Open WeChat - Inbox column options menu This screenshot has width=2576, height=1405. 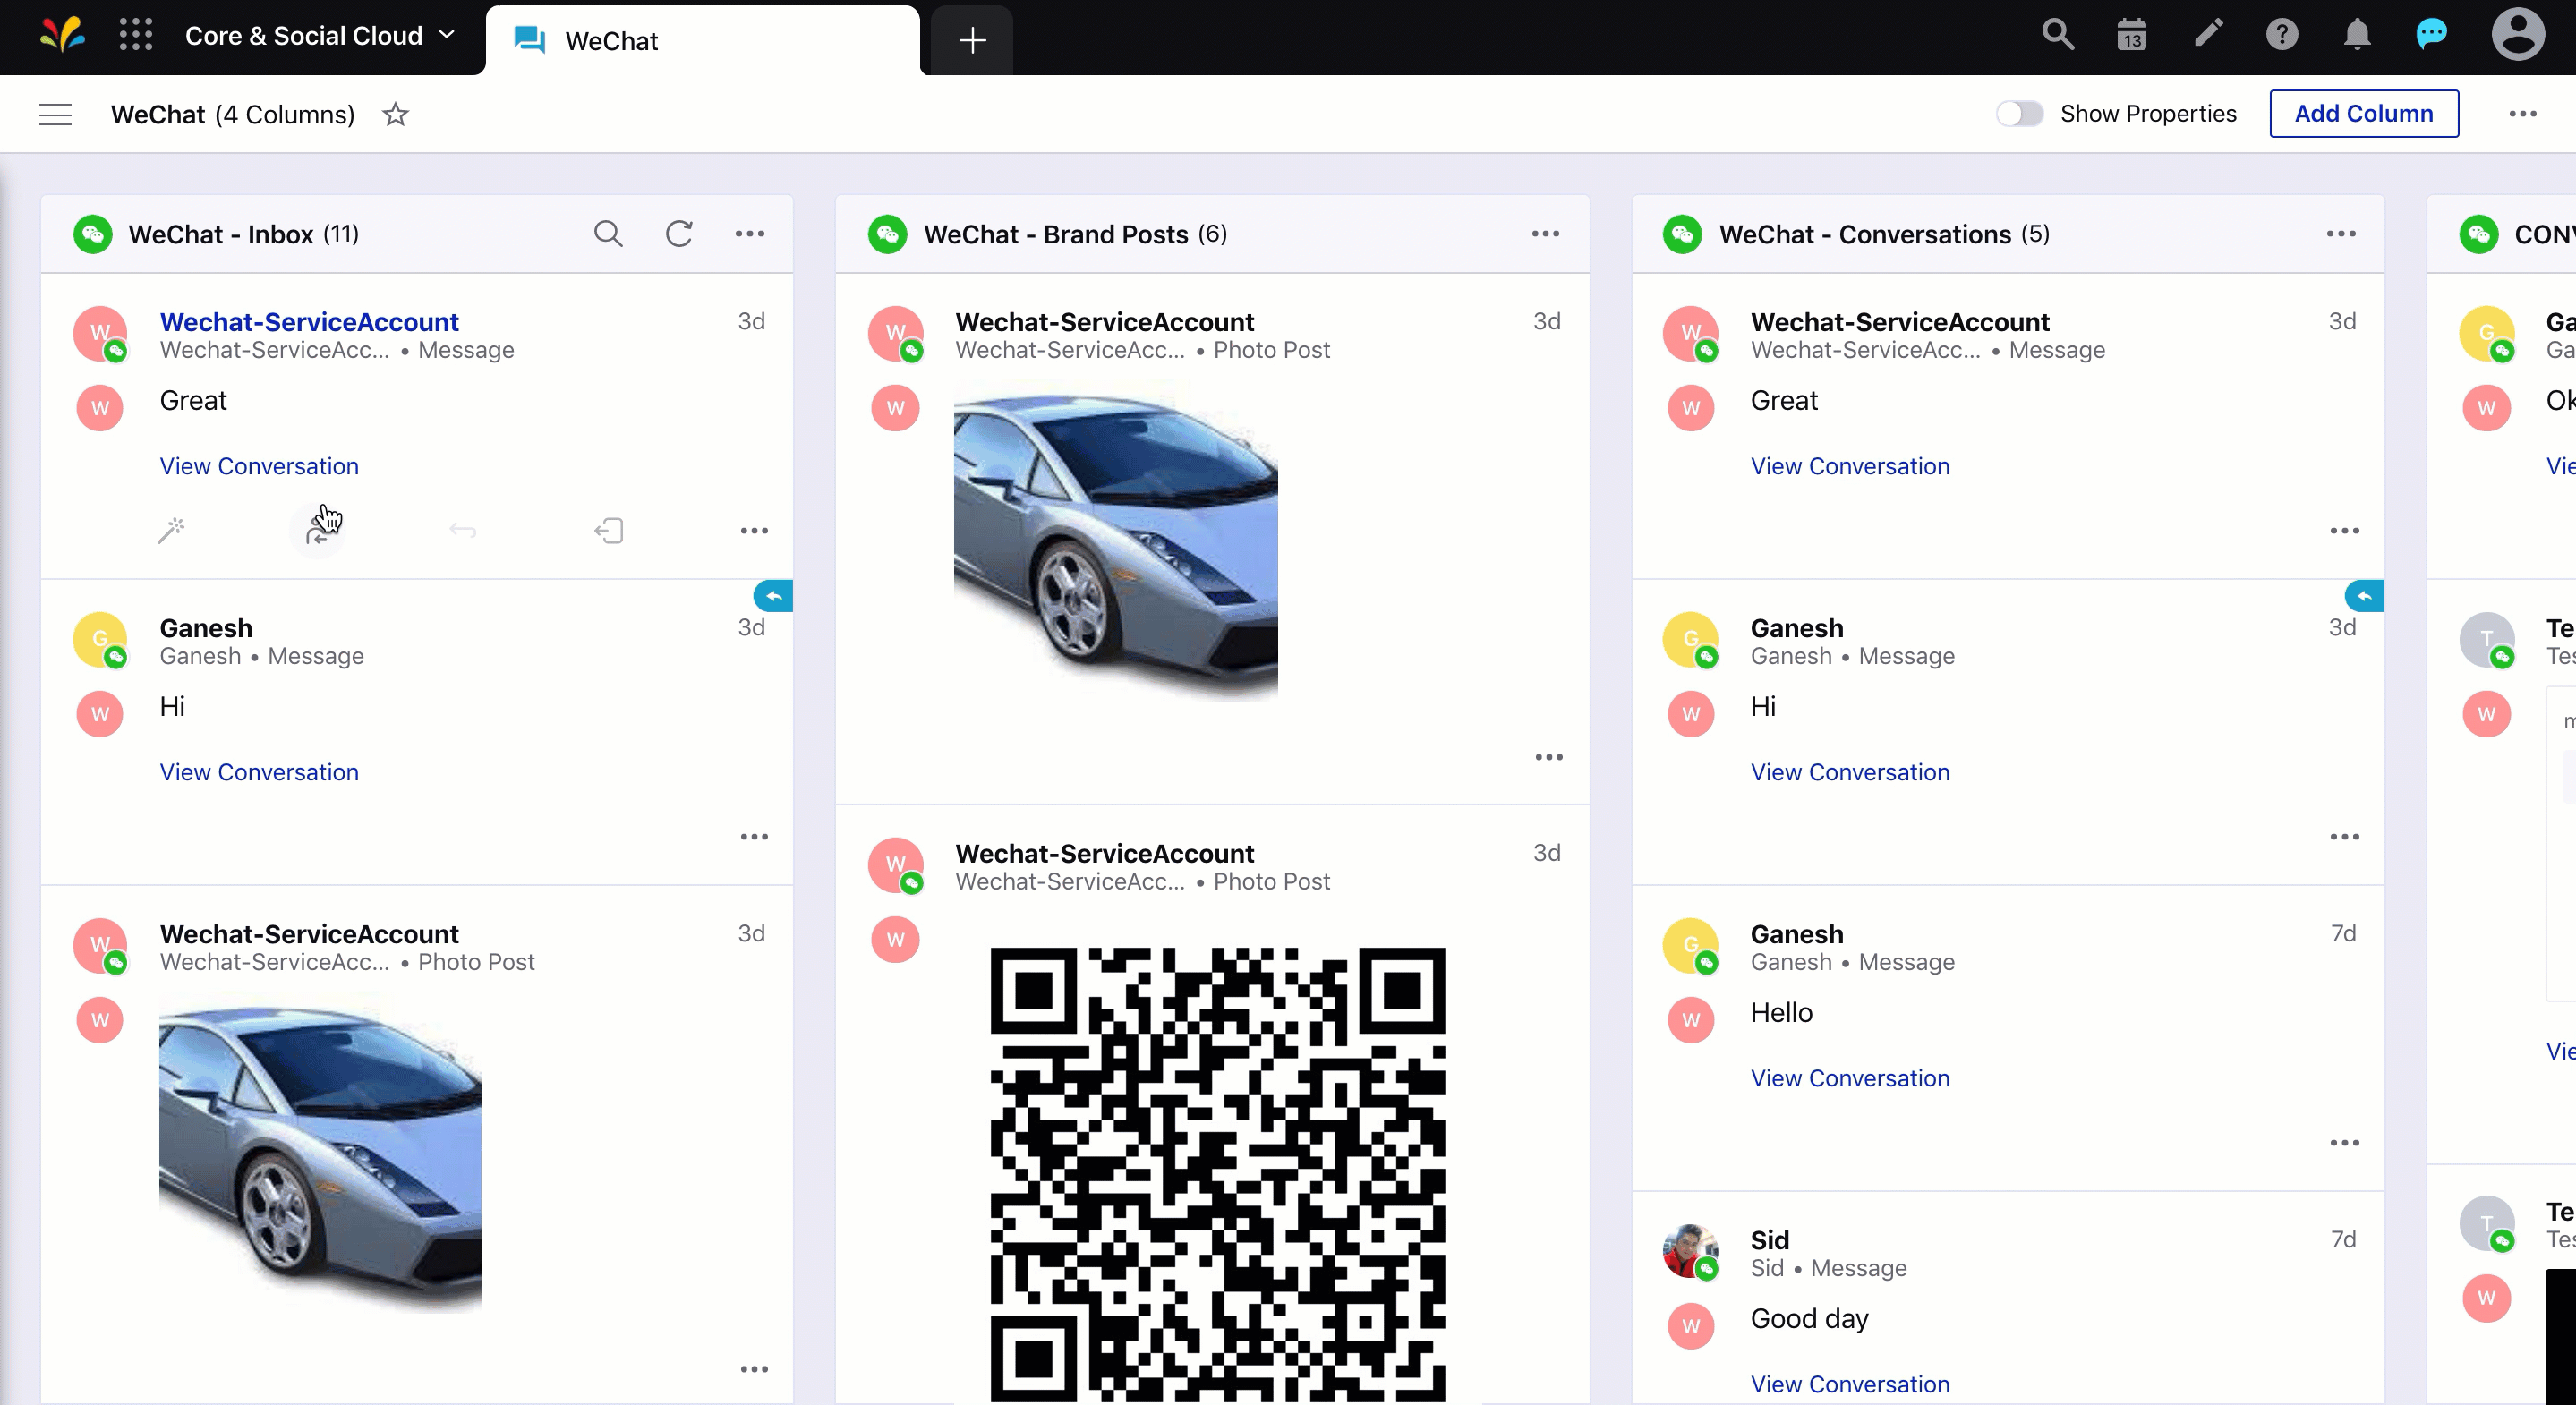click(750, 234)
